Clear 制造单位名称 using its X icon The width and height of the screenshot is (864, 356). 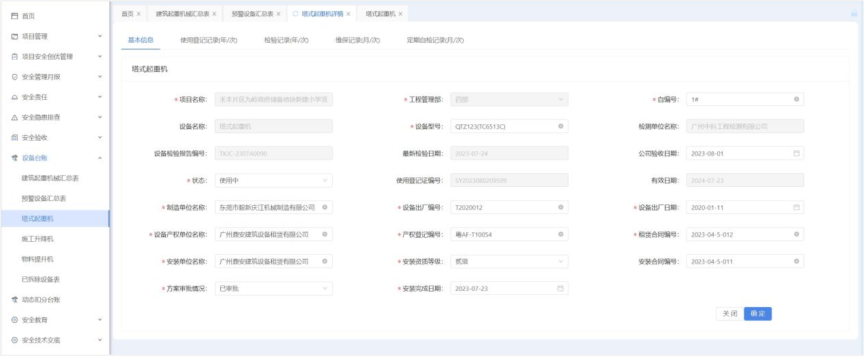click(324, 207)
